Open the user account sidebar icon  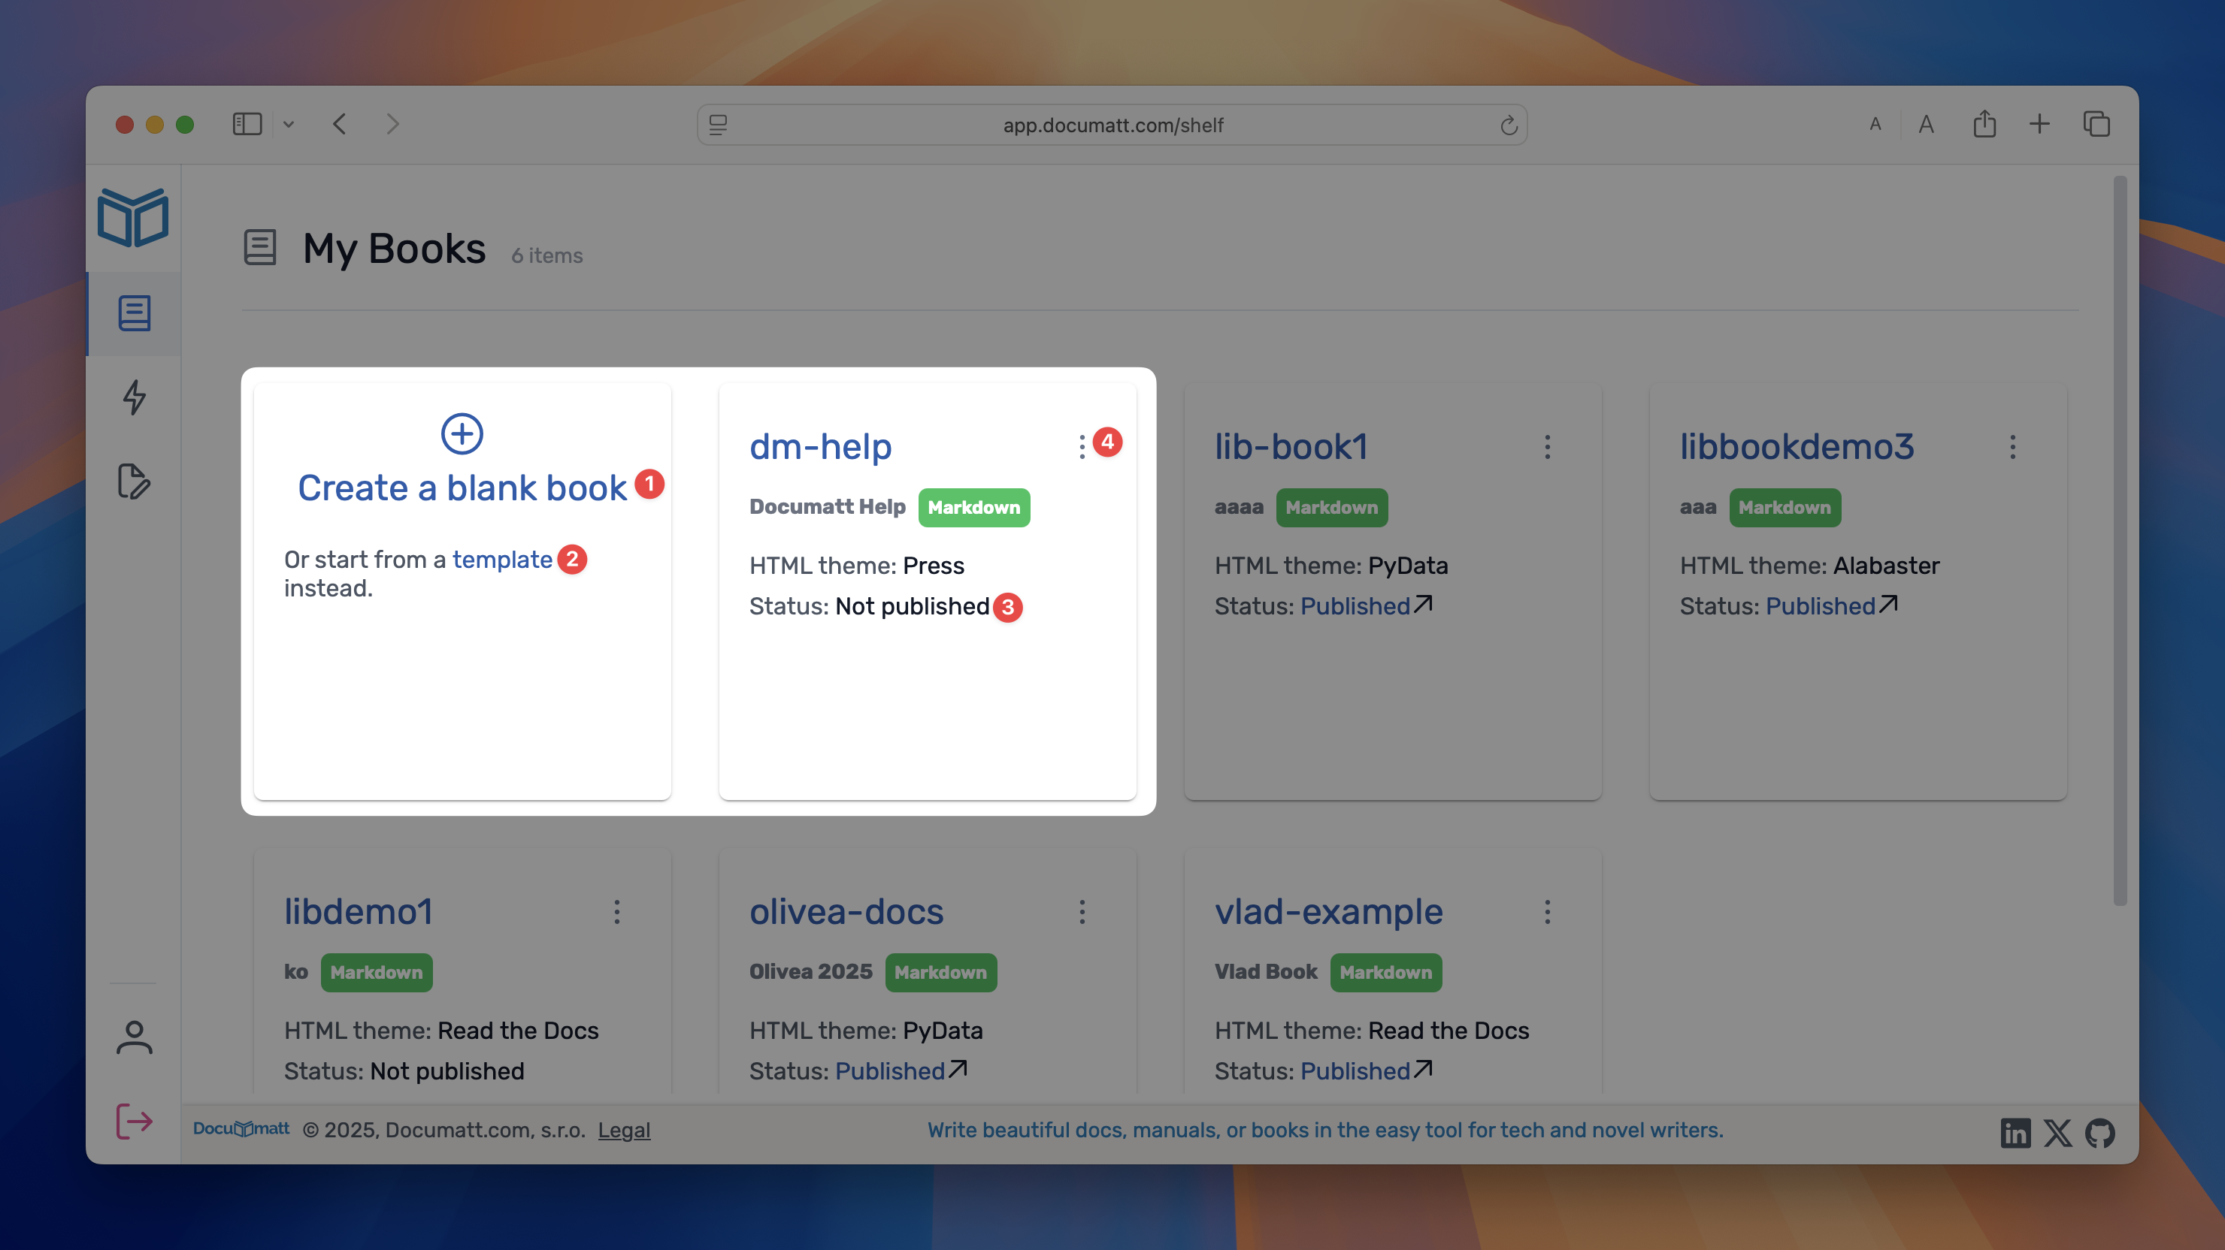pyautogui.click(x=135, y=1037)
